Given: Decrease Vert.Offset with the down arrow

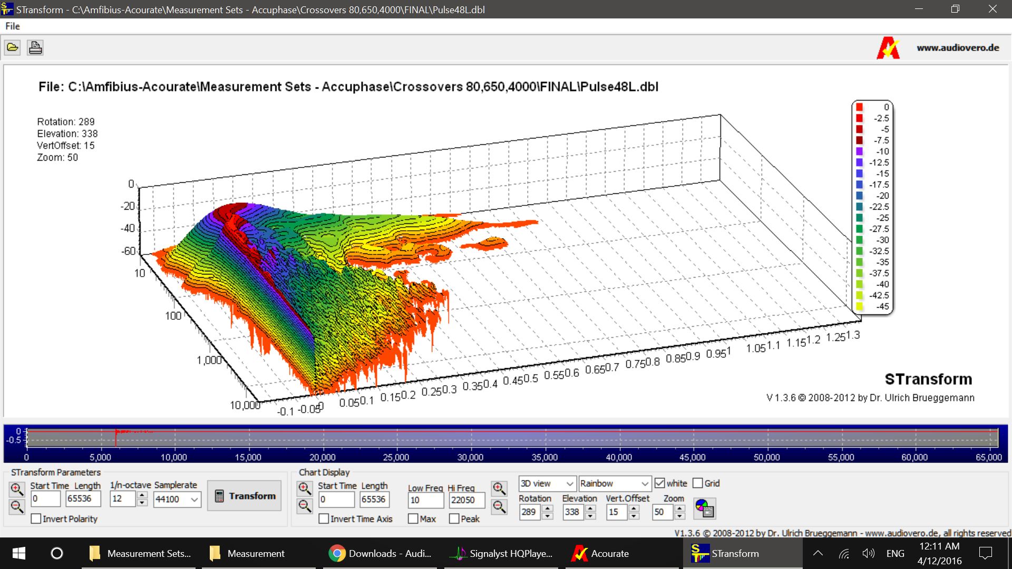Looking at the screenshot, I should click(634, 516).
